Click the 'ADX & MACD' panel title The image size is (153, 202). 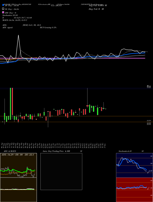10,151
